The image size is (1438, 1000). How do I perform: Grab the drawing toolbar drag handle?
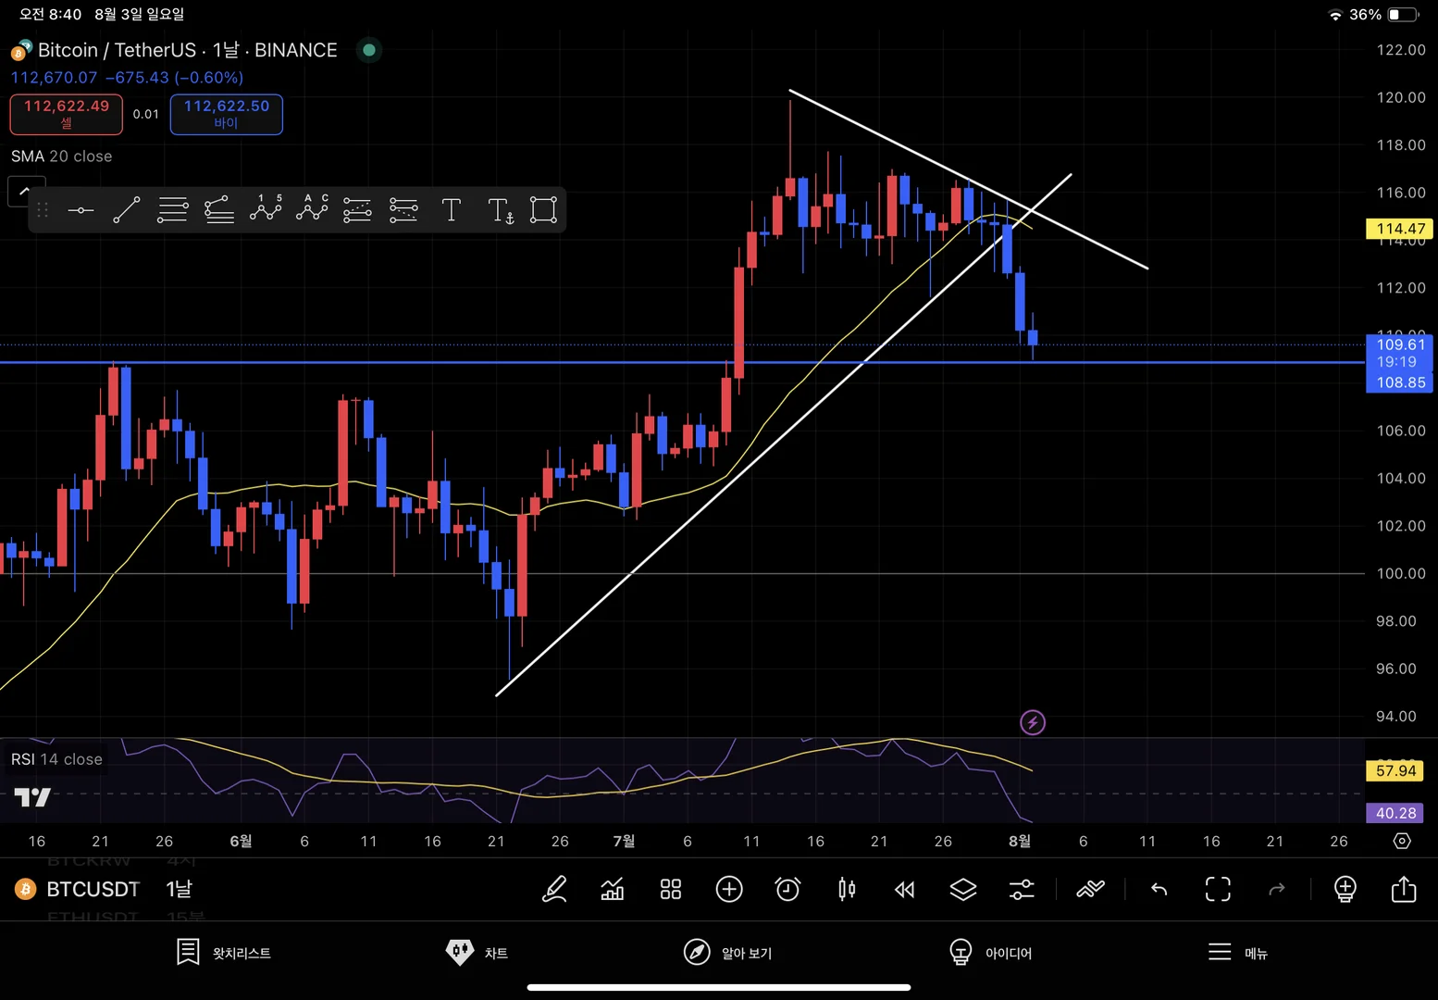coord(43,210)
